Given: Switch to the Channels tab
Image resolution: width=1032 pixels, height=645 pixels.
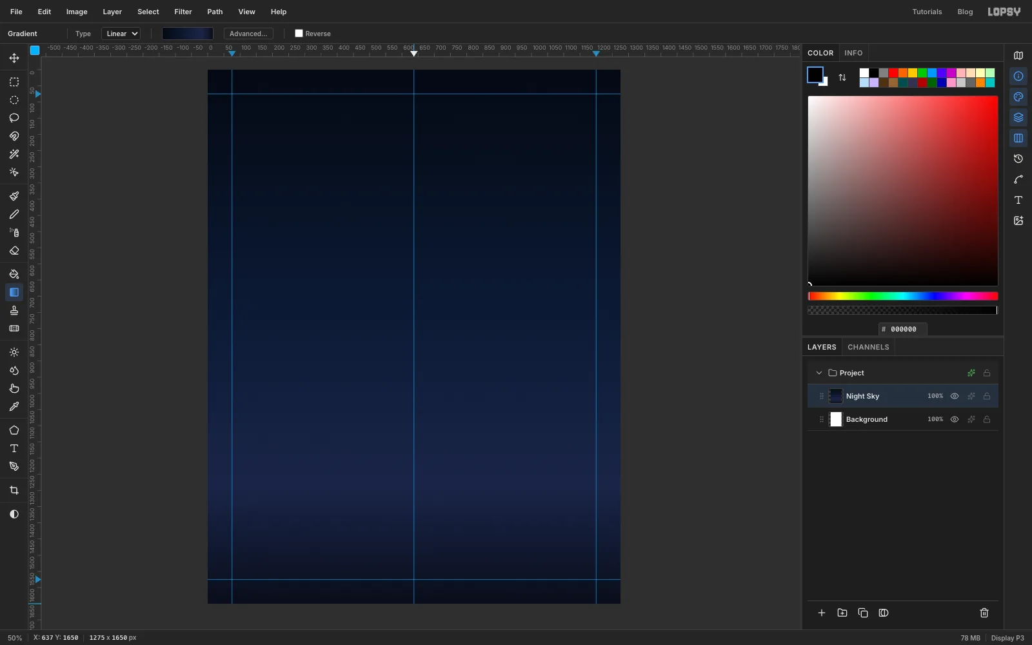Looking at the screenshot, I should click(868, 347).
